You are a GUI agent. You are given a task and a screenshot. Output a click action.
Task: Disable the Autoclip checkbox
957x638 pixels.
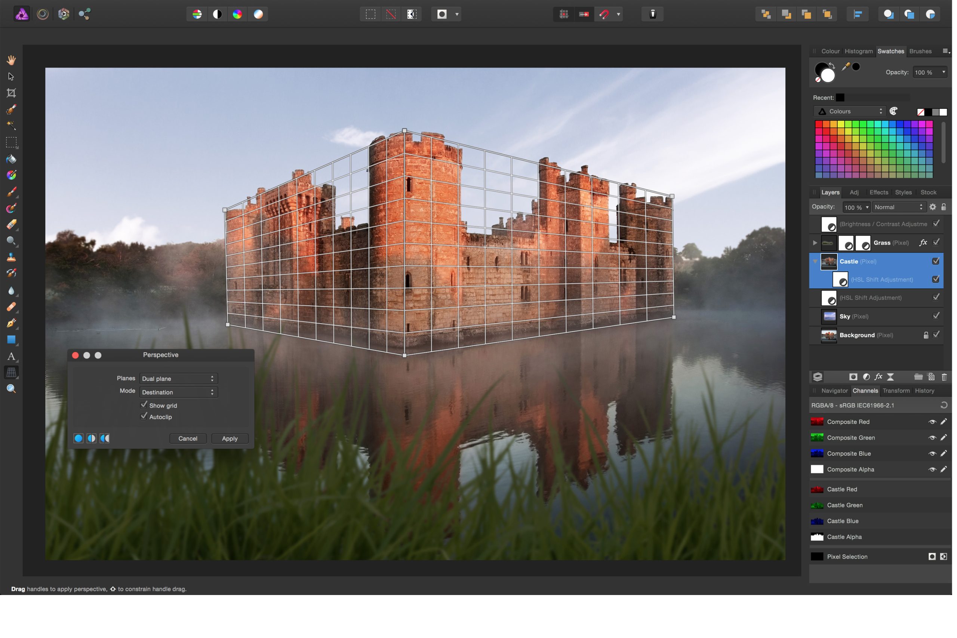144,417
